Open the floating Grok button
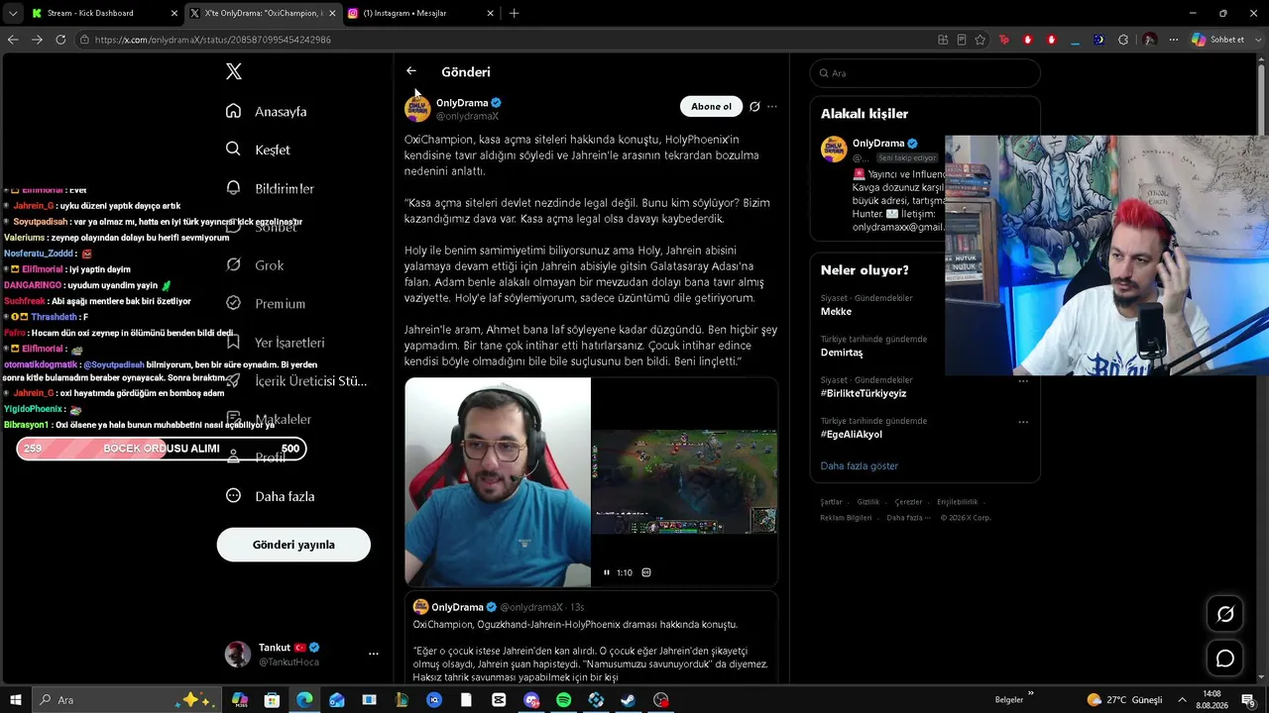 click(x=1225, y=614)
